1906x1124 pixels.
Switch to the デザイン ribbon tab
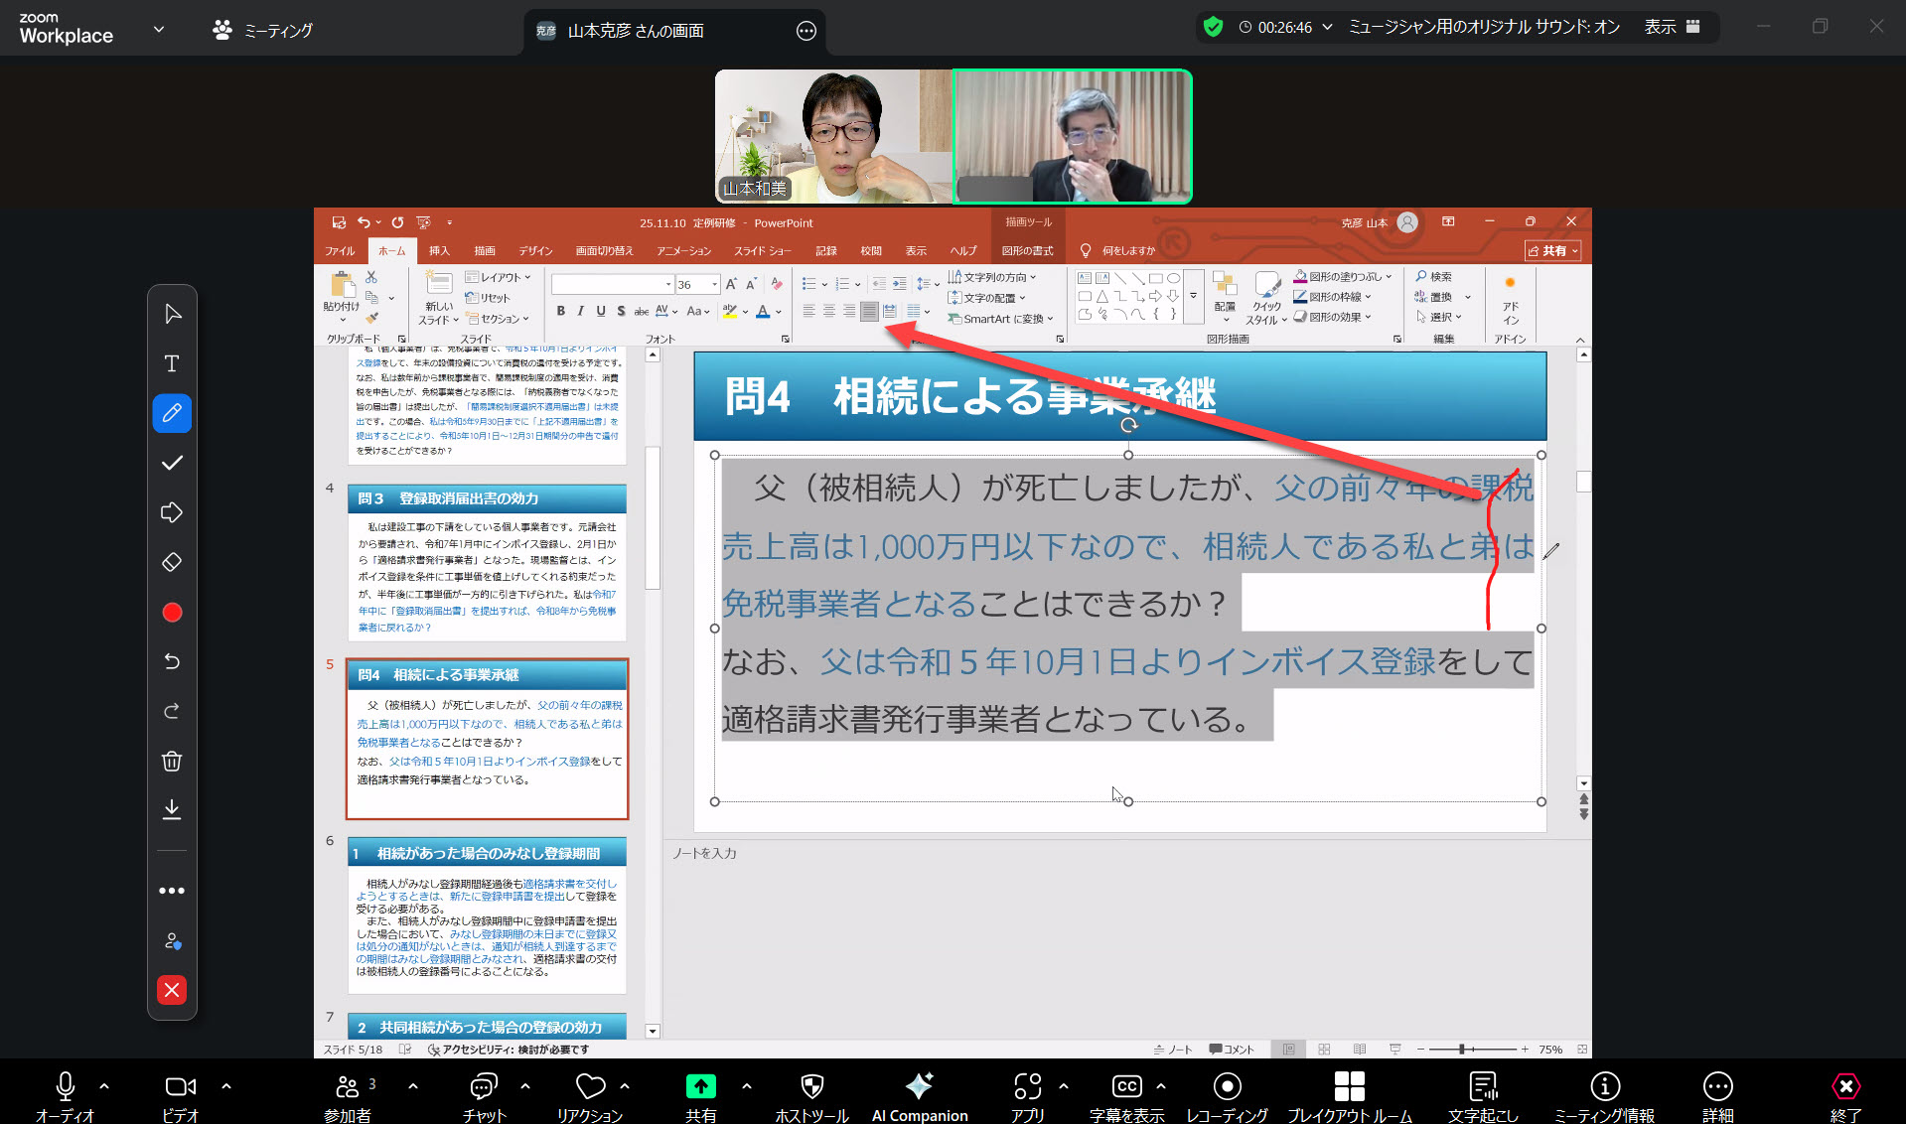click(535, 251)
